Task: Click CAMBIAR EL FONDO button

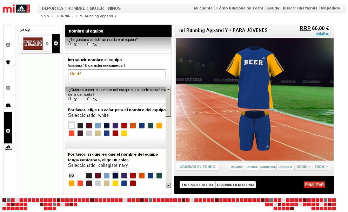Action: tap(197, 167)
